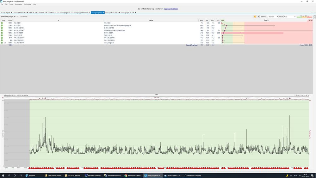The height and width of the screenshot is (178, 316).
Task: Open the dropdown arrow beside the pause button
Action: (x=258, y=16)
